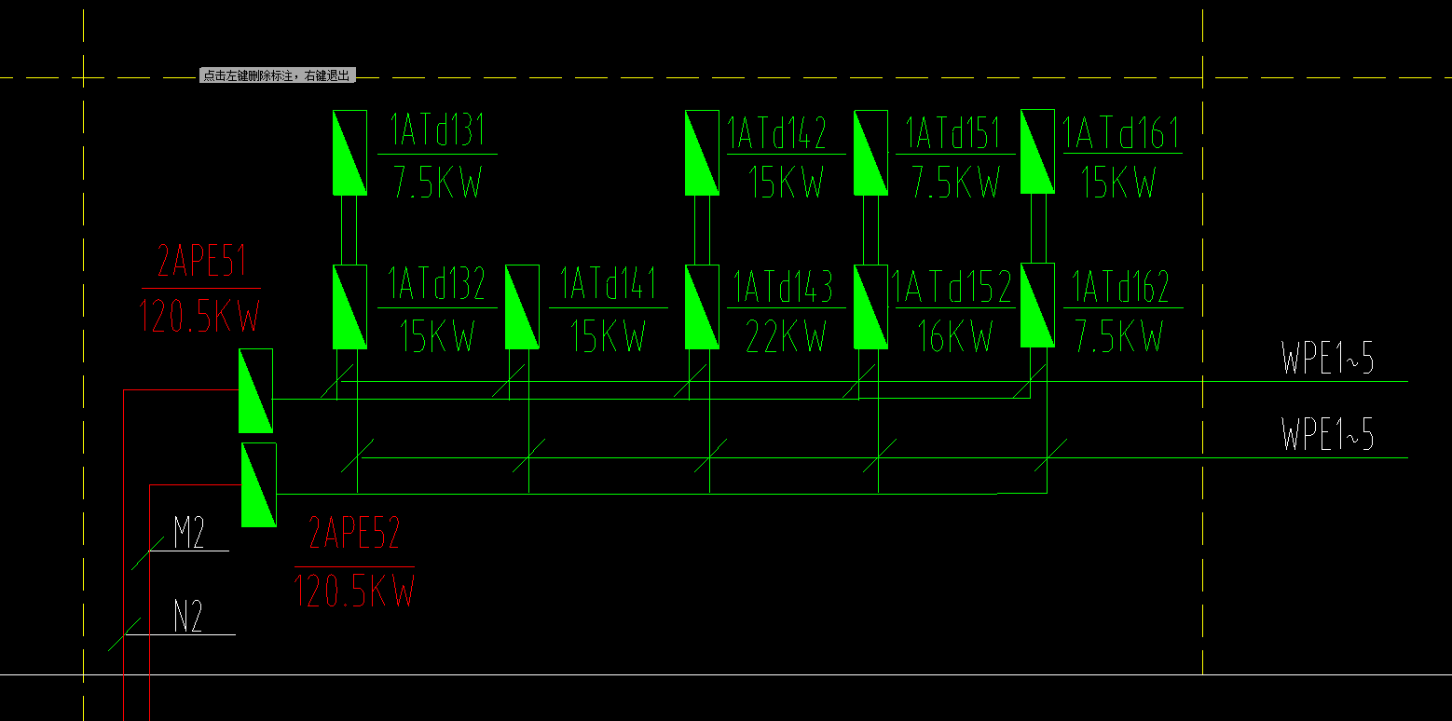The width and height of the screenshot is (1452, 721).
Task: Select the 2APE52 panel box symbol
Action: pos(259,484)
